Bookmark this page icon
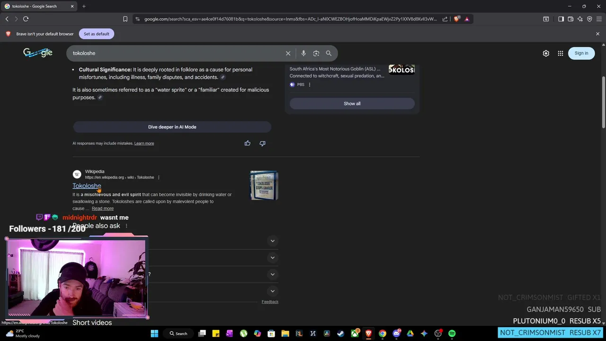The height and width of the screenshot is (341, 606). [125, 19]
